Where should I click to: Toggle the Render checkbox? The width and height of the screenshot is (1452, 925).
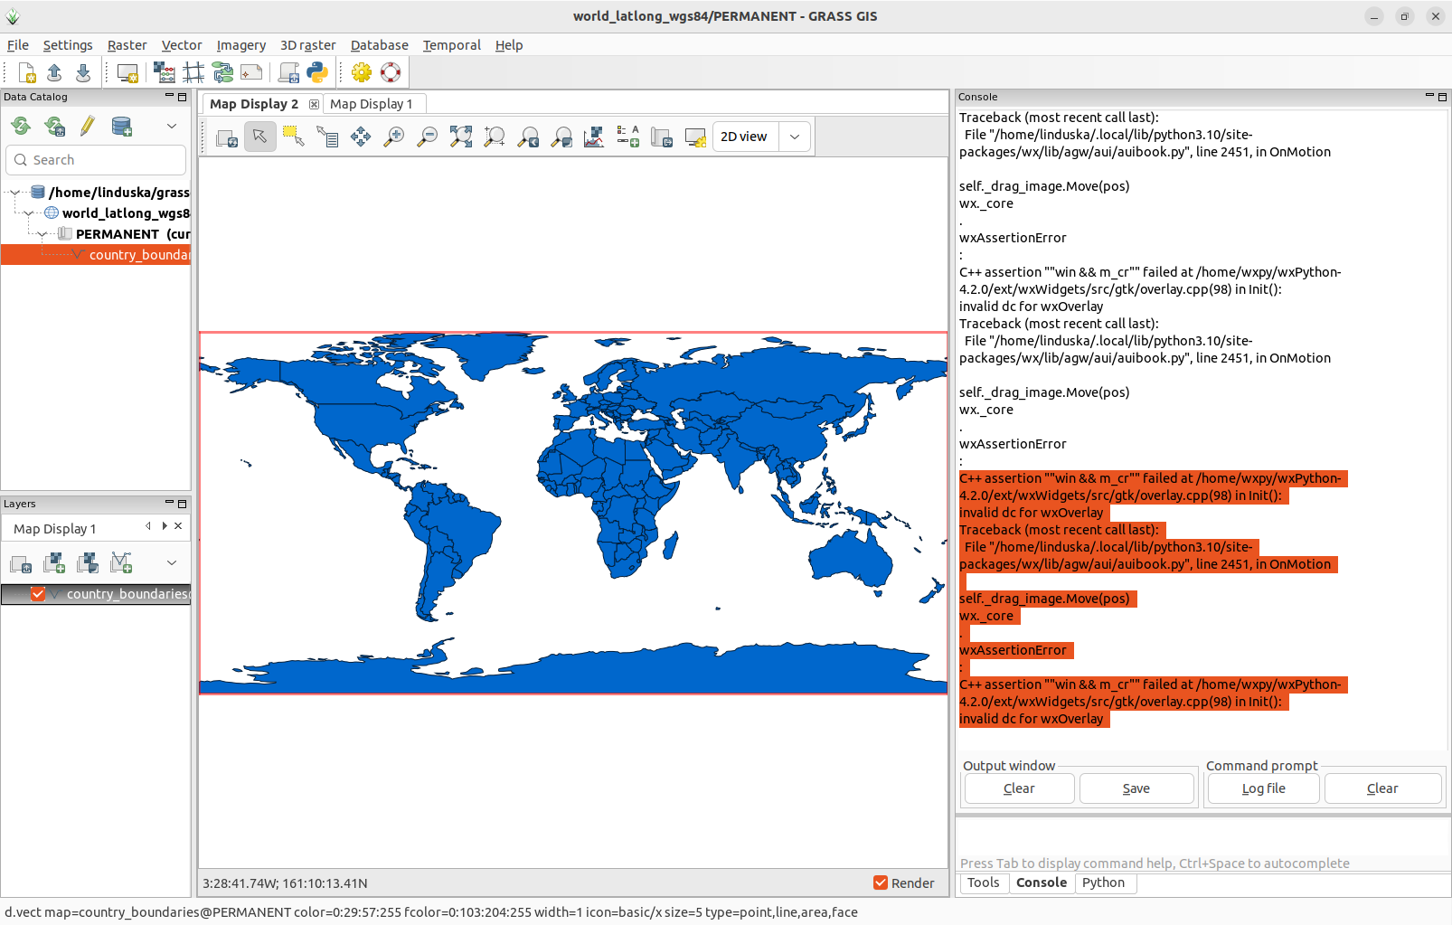(880, 883)
